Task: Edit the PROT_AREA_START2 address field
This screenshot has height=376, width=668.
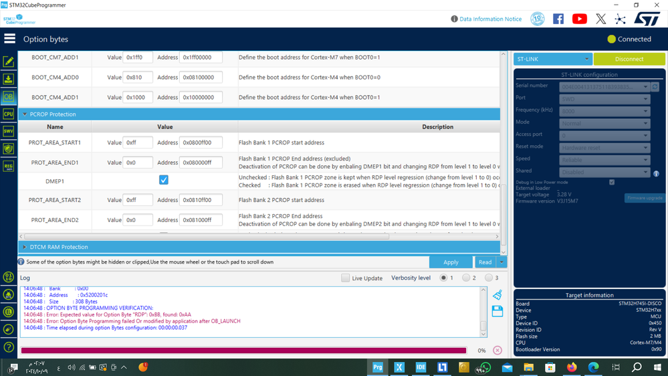Action: coord(201,200)
